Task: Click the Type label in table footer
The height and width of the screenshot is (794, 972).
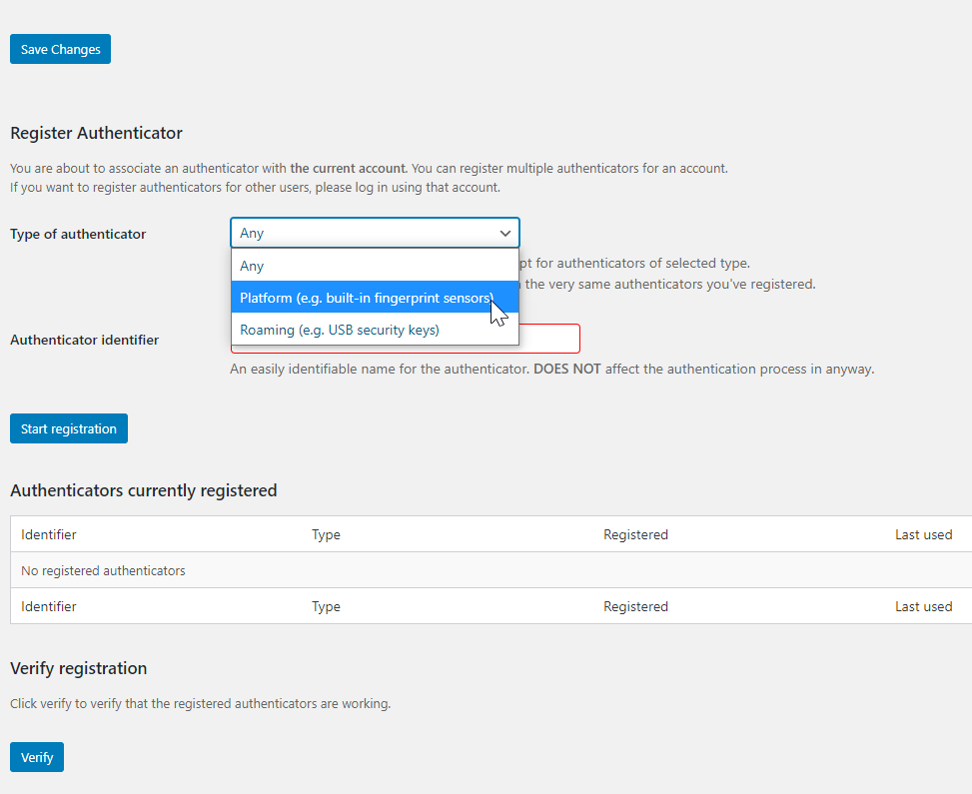Action: pyautogui.click(x=326, y=606)
